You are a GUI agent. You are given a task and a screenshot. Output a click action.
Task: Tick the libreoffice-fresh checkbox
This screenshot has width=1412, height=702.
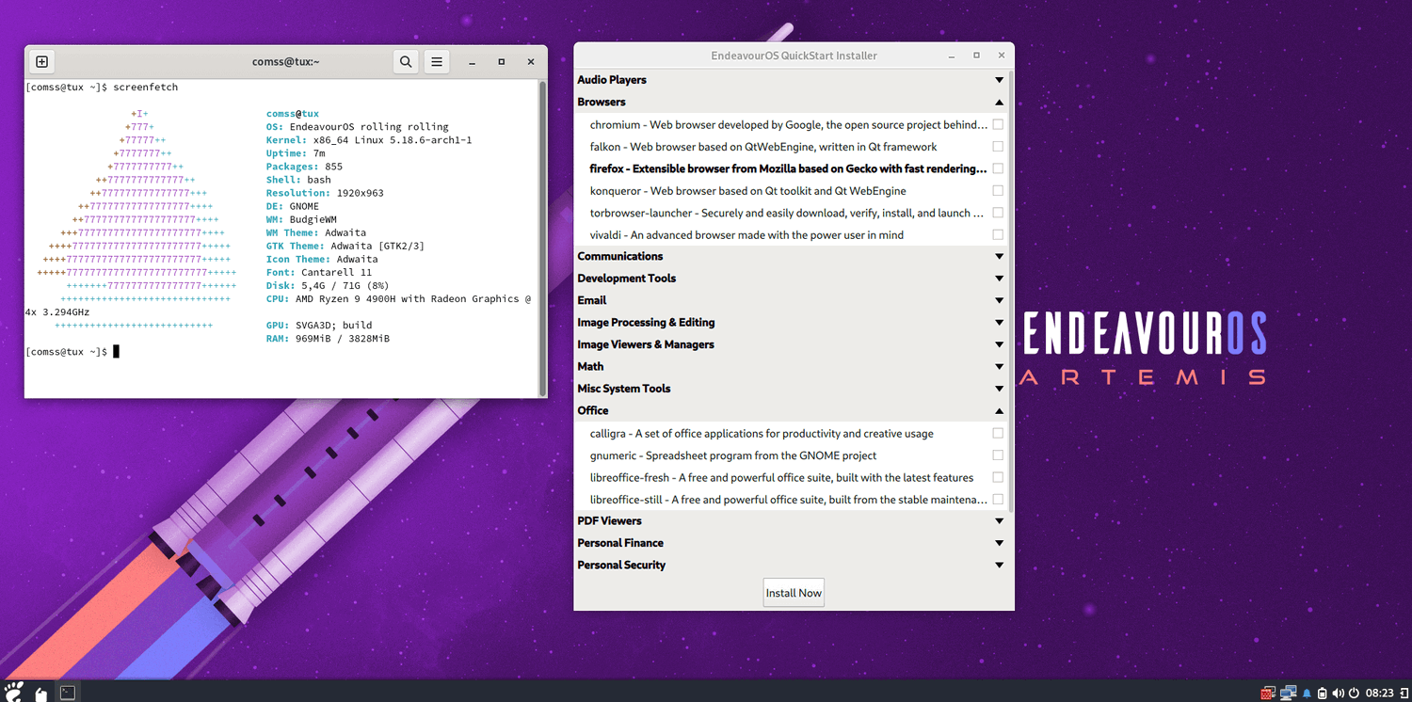point(998,478)
